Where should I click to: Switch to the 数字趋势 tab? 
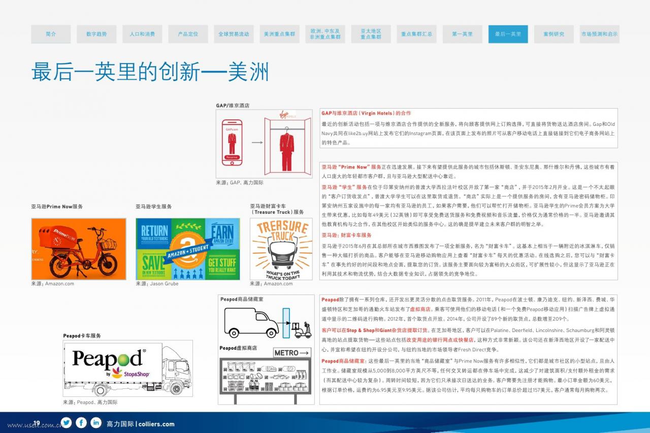tap(96, 34)
